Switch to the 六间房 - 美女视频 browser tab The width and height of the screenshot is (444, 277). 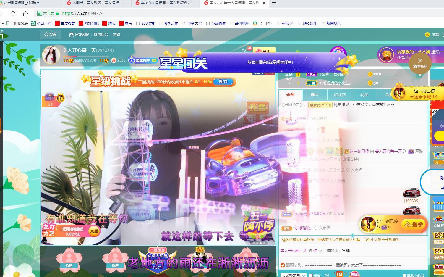[x=97, y=3]
